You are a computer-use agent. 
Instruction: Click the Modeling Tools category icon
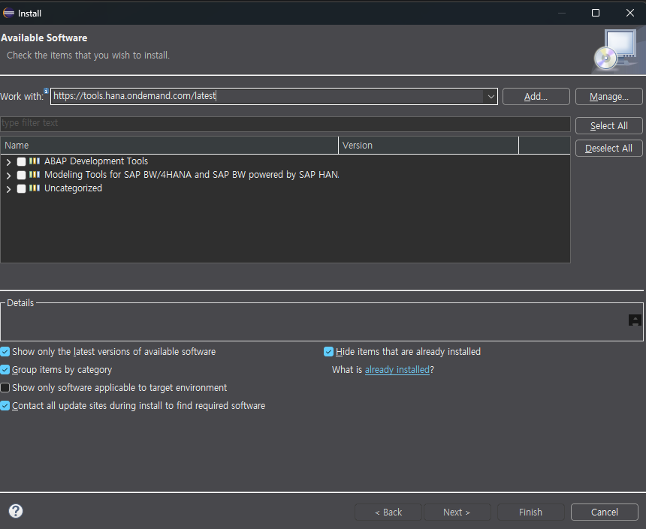(x=35, y=175)
